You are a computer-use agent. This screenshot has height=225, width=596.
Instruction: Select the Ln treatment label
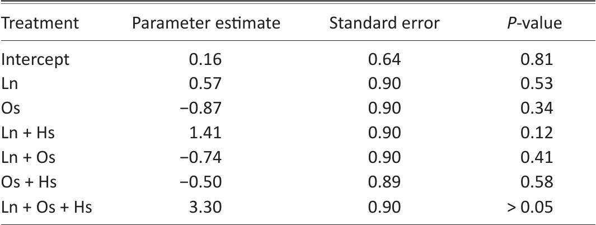(x=10, y=83)
